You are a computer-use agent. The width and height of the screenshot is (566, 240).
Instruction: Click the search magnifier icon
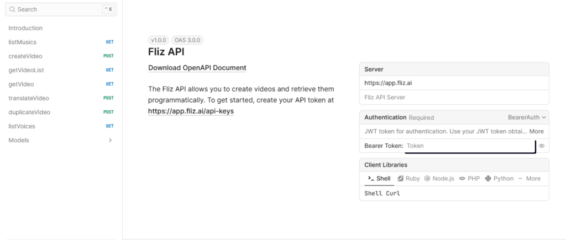(x=13, y=9)
